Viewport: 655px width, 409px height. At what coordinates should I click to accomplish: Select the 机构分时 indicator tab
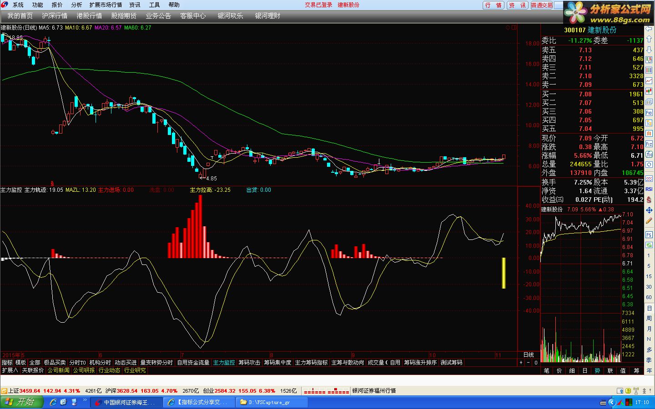coord(100,363)
